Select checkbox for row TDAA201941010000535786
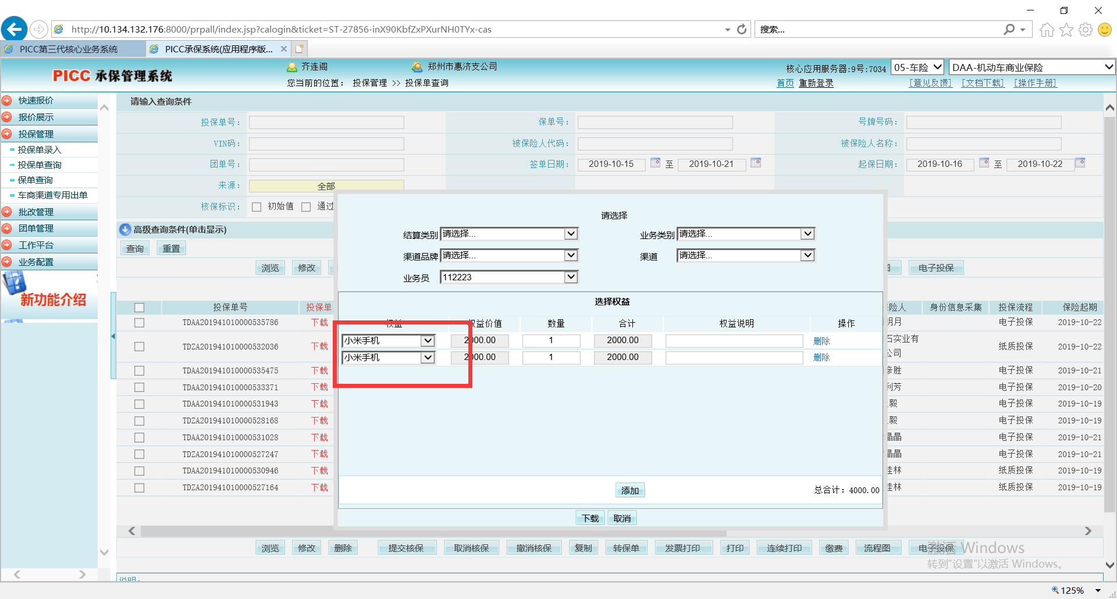 139,323
